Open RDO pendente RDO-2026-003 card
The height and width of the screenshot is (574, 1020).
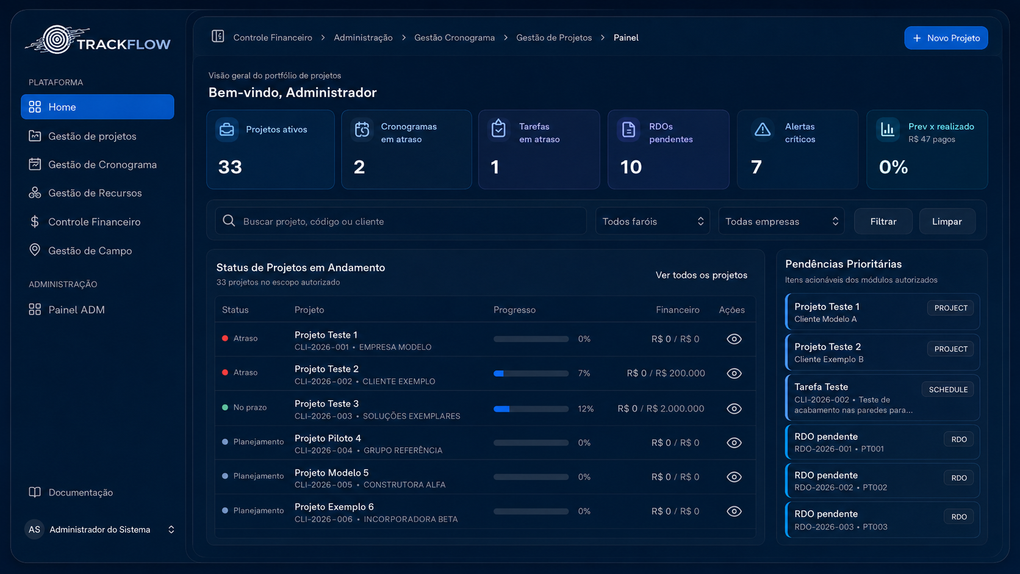click(883, 520)
